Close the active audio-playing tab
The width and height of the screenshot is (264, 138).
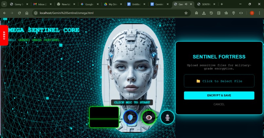(x=191, y=4)
